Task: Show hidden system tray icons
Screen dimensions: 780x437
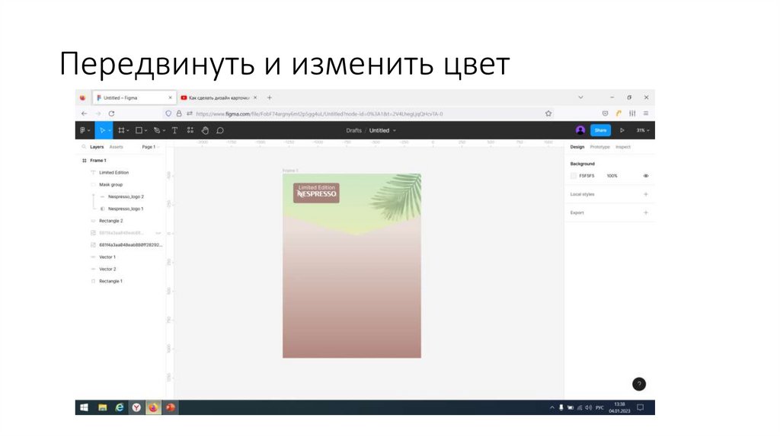Action: 551,407
